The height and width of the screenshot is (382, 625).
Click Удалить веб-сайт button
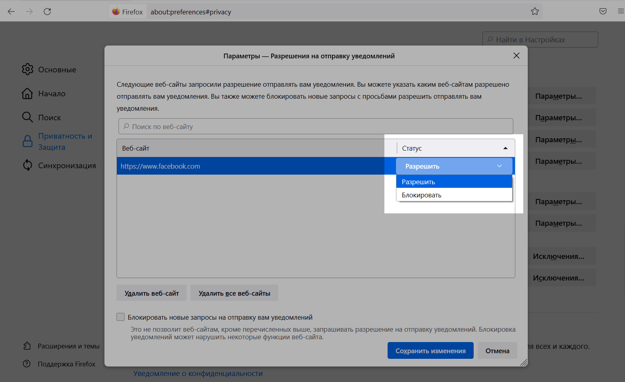[x=152, y=293]
